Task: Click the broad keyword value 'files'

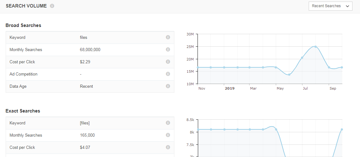Action: click(84, 37)
